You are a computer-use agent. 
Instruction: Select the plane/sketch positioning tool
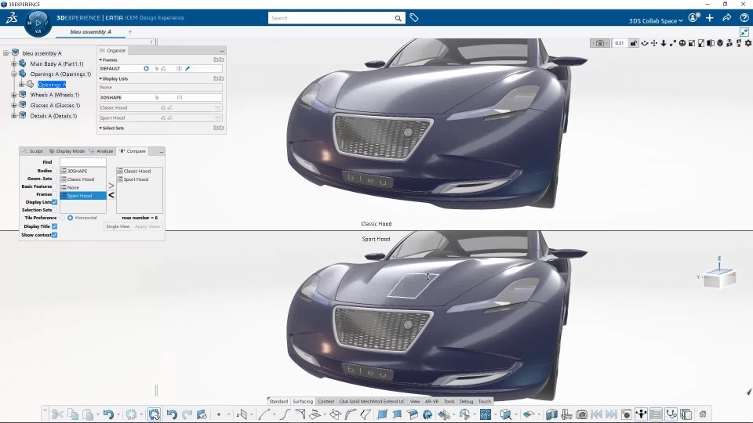242,414
